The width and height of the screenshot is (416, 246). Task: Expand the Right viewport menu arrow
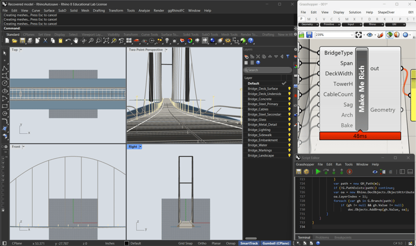coord(140,147)
